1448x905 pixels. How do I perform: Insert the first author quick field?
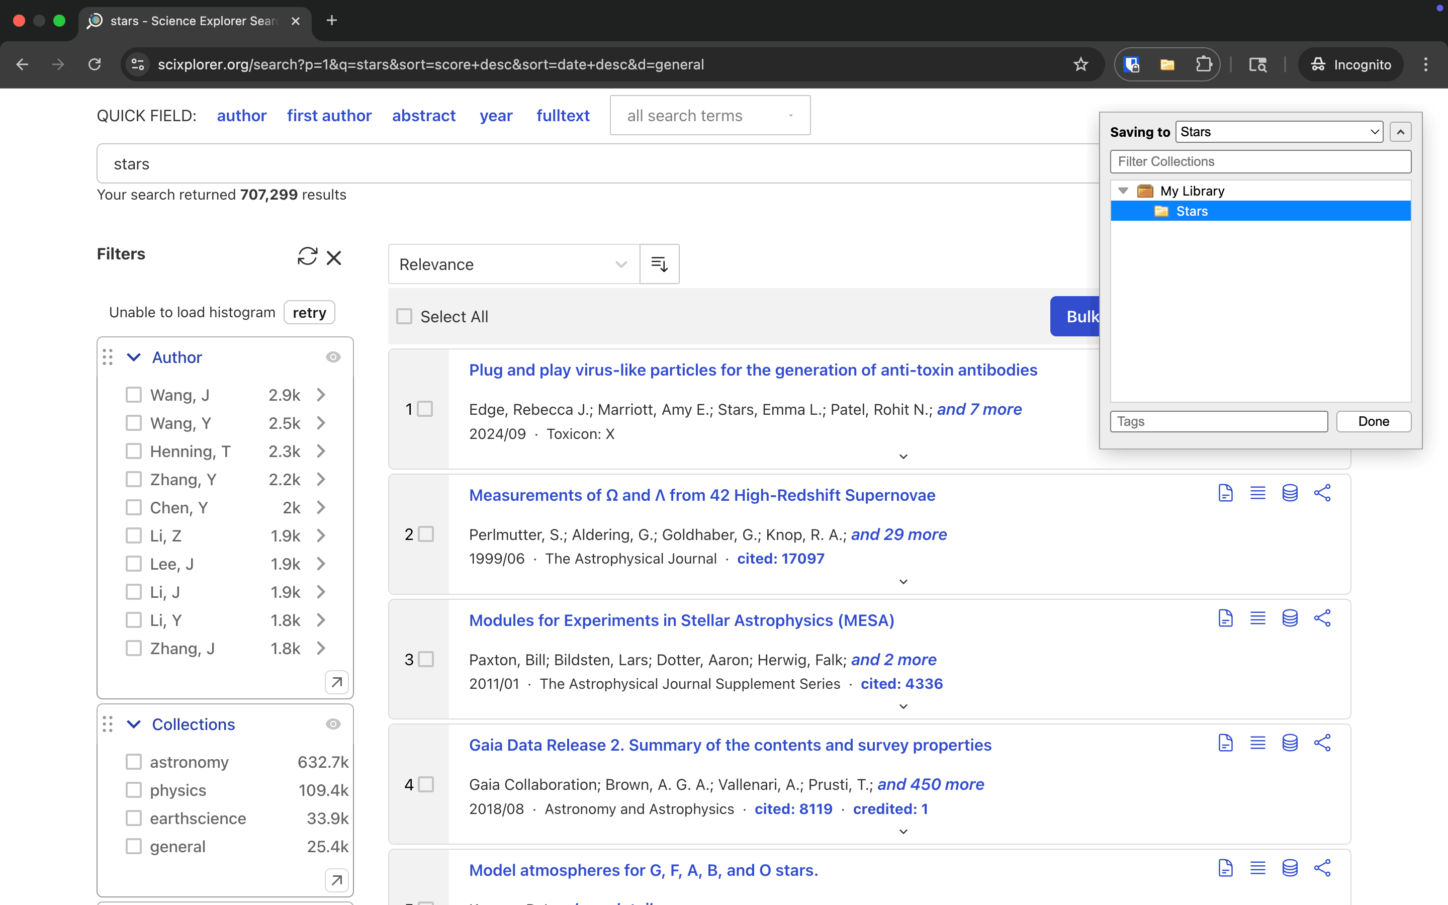coord(329,116)
